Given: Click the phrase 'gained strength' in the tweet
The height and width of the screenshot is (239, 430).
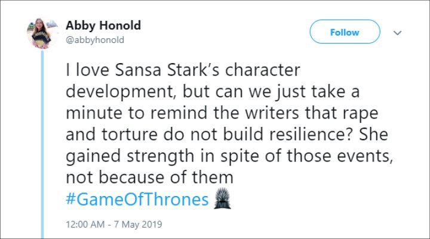Looking at the screenshot, I should pyautogui.click(x=130, y=156).
